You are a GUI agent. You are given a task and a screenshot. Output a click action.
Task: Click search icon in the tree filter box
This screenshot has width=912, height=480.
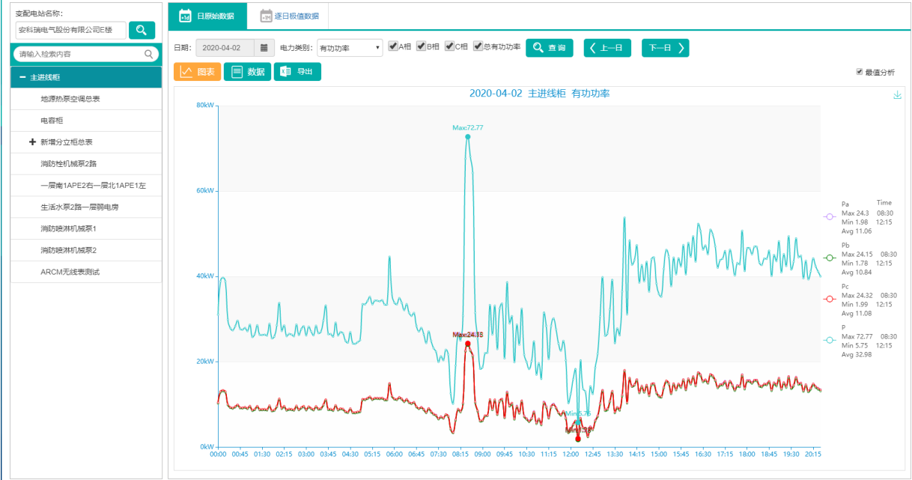pyautogui.click(x=148, y=54)
